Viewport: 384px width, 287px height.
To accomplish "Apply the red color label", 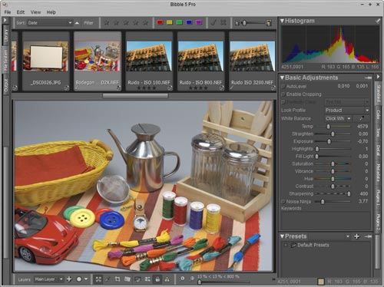I will pyautogui.click(x=160, y=22).
